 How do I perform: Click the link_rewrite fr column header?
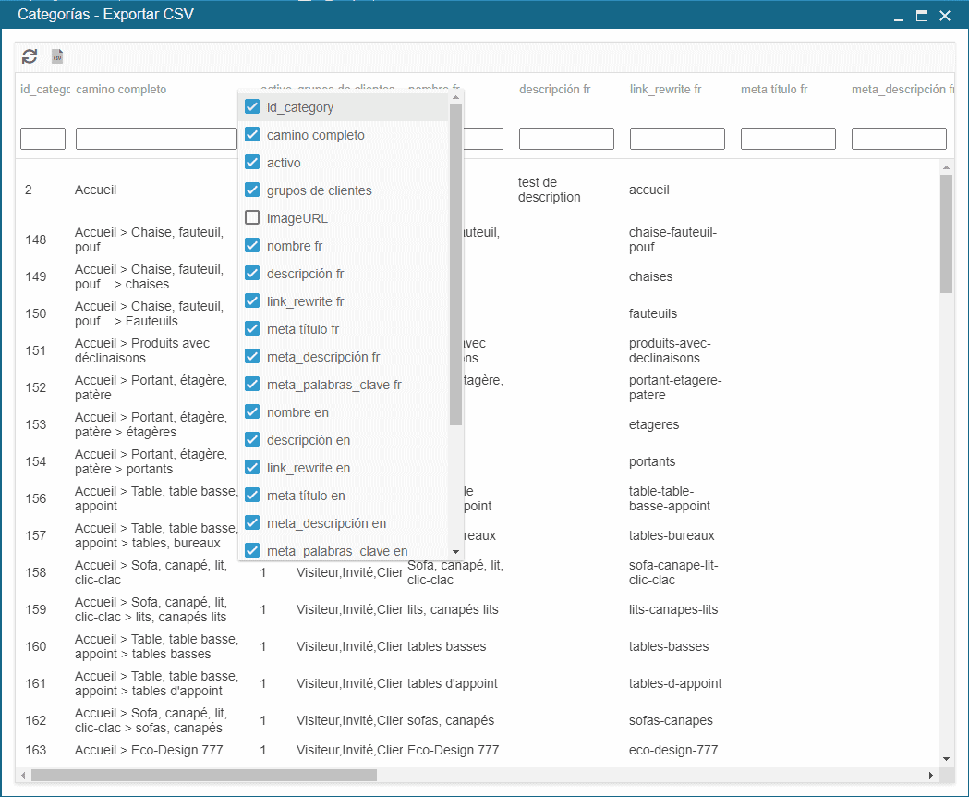point(665,90)
